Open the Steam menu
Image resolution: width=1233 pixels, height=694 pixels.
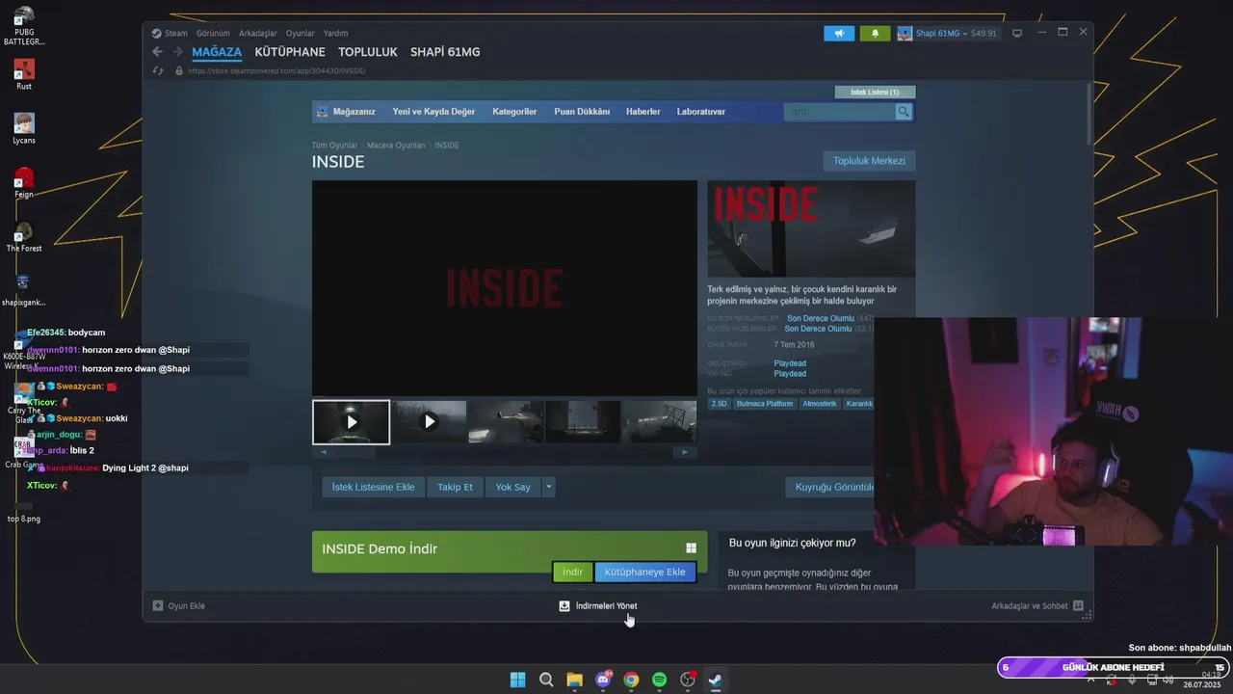click(176, 33)
